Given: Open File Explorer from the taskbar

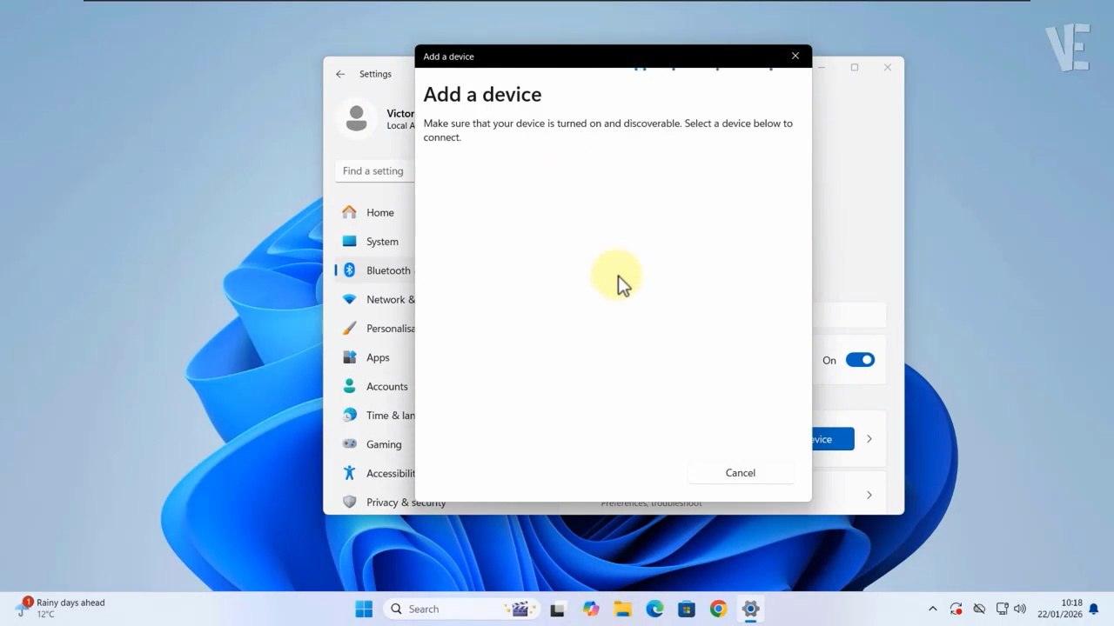Looking at the screenshot, I should click(x=622, y=609).
